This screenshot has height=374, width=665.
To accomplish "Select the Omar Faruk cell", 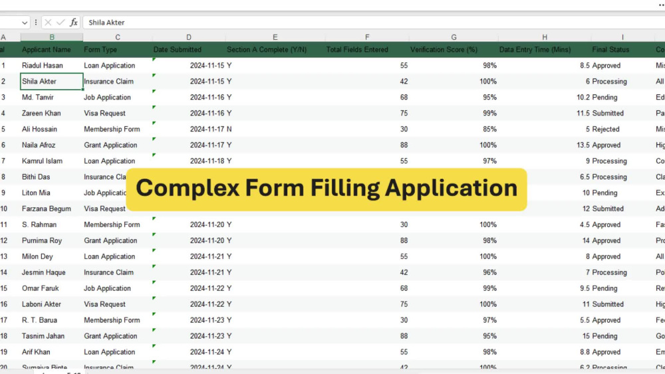I will coord(52,288).
